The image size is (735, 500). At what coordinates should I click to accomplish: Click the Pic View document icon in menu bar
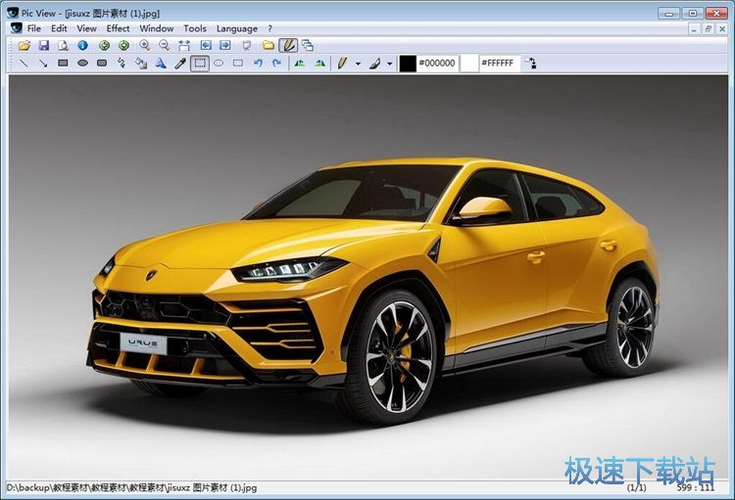pos(17,28)
